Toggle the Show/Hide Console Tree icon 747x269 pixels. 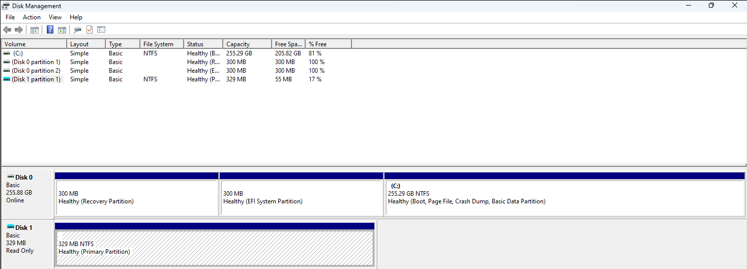click(35, 30)
